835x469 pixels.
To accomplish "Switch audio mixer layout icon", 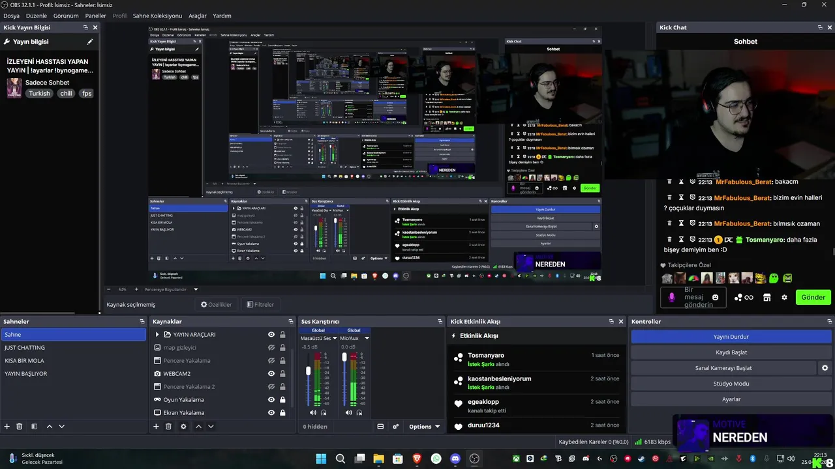I will coord(380,427).
